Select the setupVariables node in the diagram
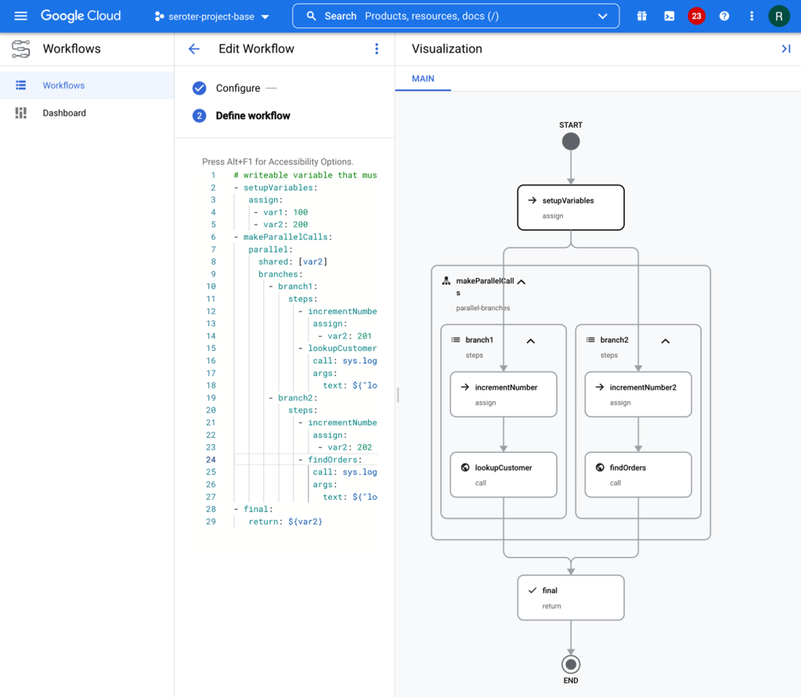This screenshot has width=801, height=697. pos(570,208)
